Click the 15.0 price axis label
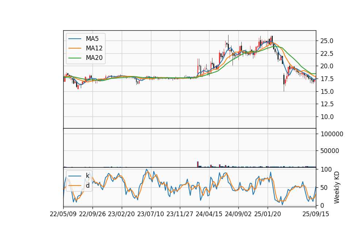The width and height of the screenshot is (351, 252). [x=327, y=91]
